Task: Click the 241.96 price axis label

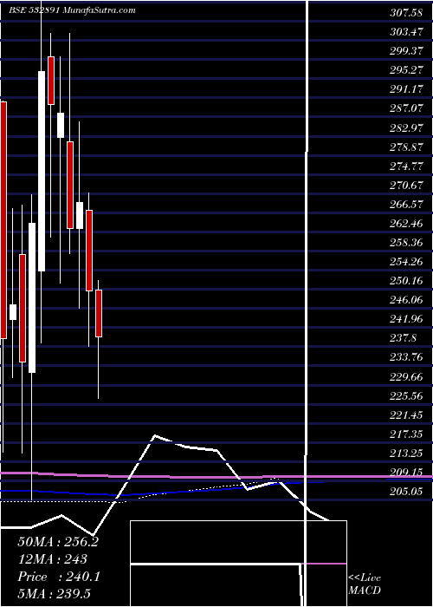Action: 405,319
